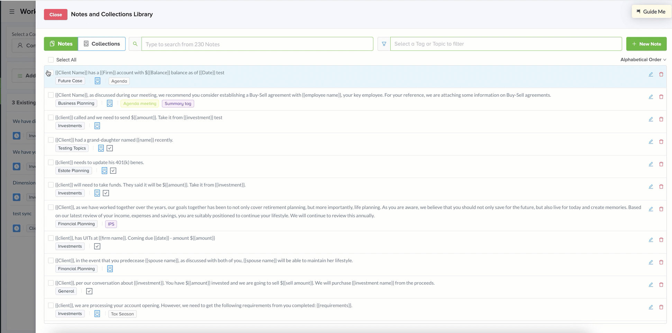Click the filter funnel icon
Image resolution: width=672 pixels, height=333 pixels.
click(384, 44)
